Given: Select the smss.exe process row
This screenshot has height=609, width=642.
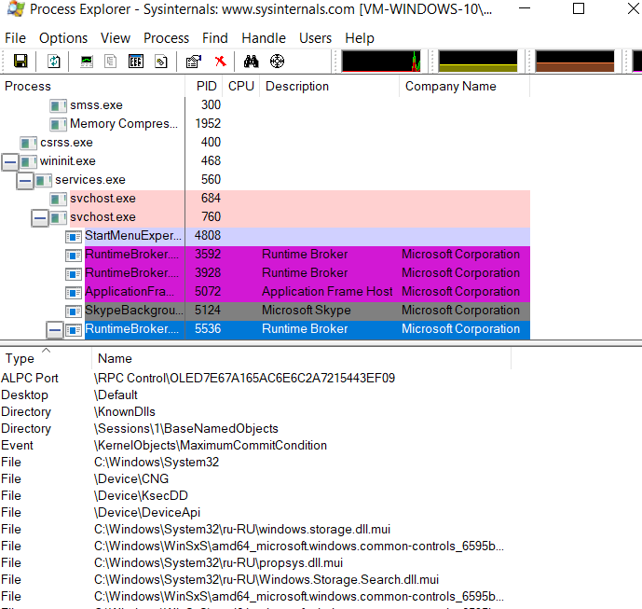Looking at the screenshot, I should [265, 105].
